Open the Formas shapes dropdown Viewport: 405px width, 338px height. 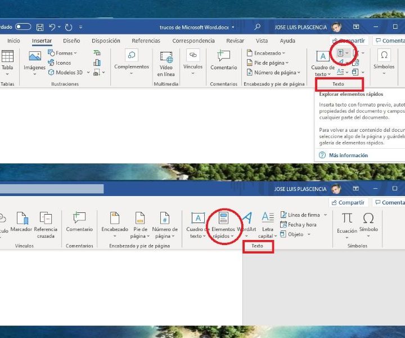click(x=62, y=53)
